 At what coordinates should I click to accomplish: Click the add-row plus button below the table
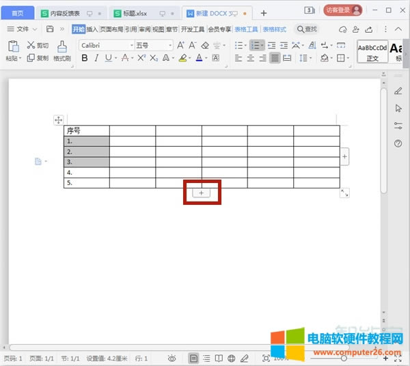click(201, 193)
